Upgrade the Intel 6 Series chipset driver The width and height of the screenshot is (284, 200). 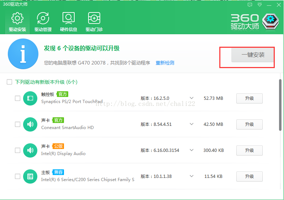coord(250,176)
